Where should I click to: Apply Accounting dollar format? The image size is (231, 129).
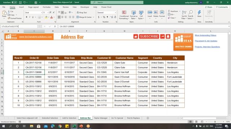coord(99,17)
